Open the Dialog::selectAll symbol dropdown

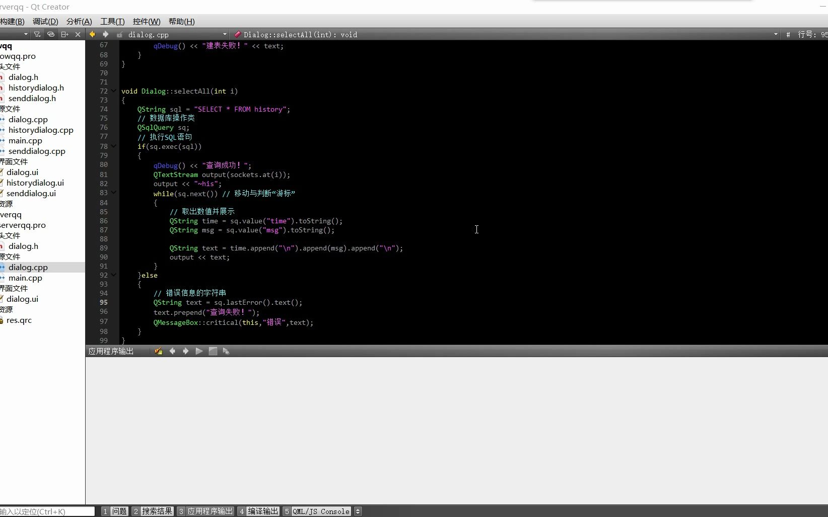(776, 34)
